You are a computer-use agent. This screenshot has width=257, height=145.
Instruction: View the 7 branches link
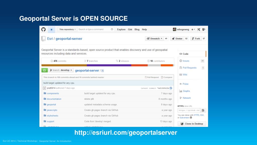coord(91,61)
